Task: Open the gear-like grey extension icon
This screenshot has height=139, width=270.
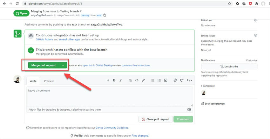Action: (244, 3)
